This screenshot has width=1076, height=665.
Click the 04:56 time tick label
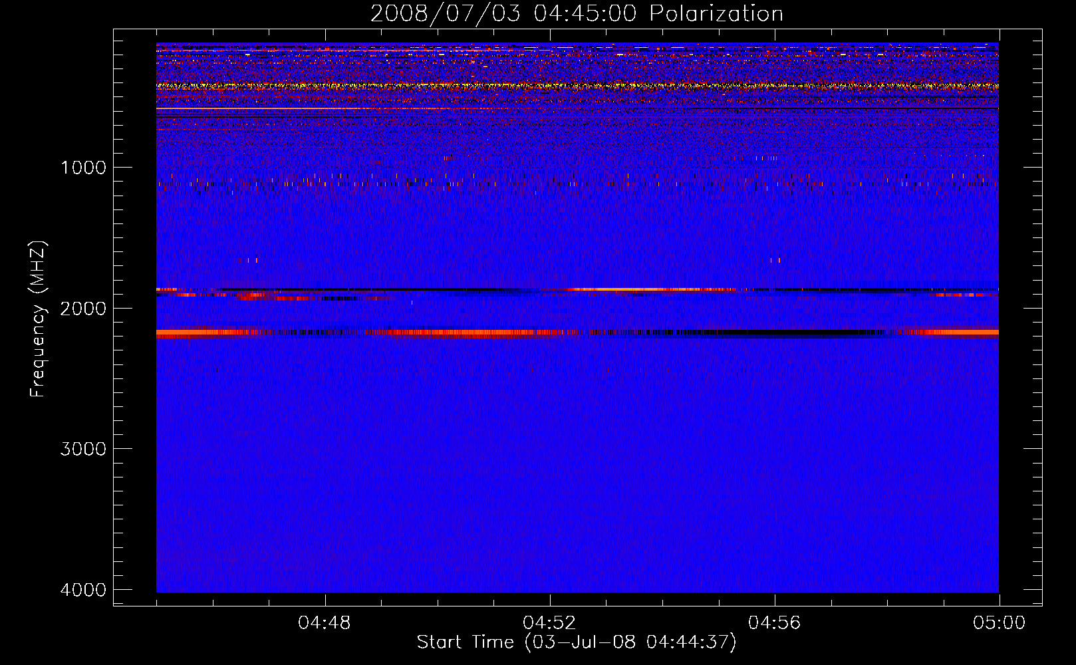point(774,623)
